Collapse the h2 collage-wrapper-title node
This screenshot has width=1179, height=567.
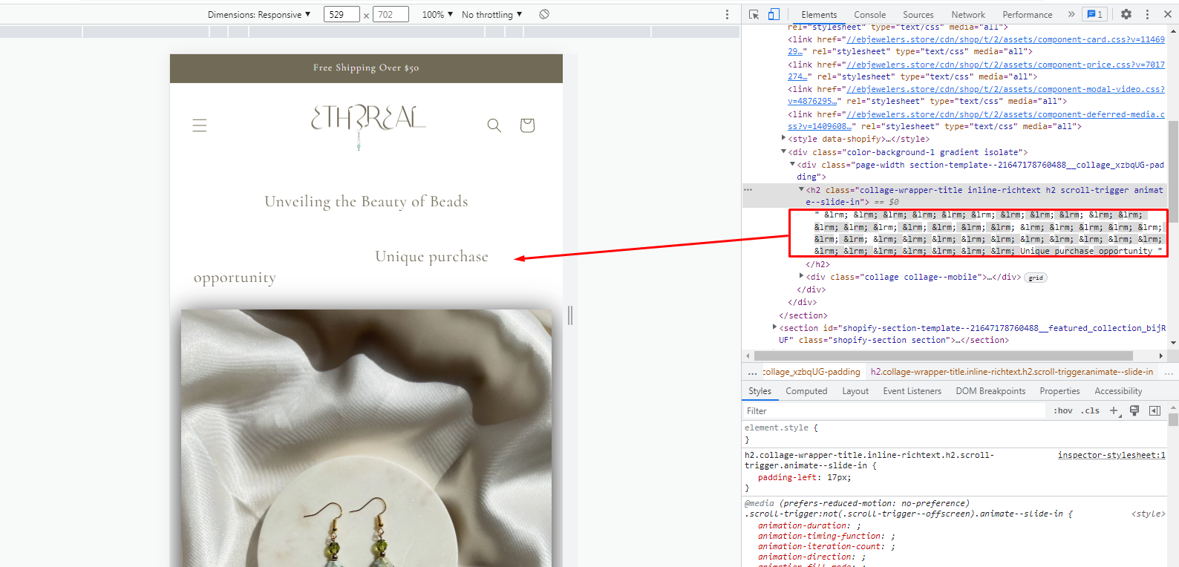pos(801,189)
